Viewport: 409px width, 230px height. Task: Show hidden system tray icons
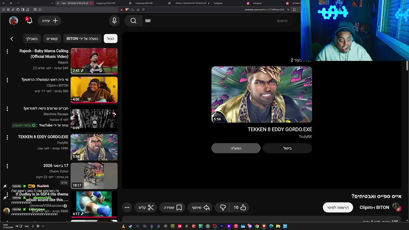point(43,226)
